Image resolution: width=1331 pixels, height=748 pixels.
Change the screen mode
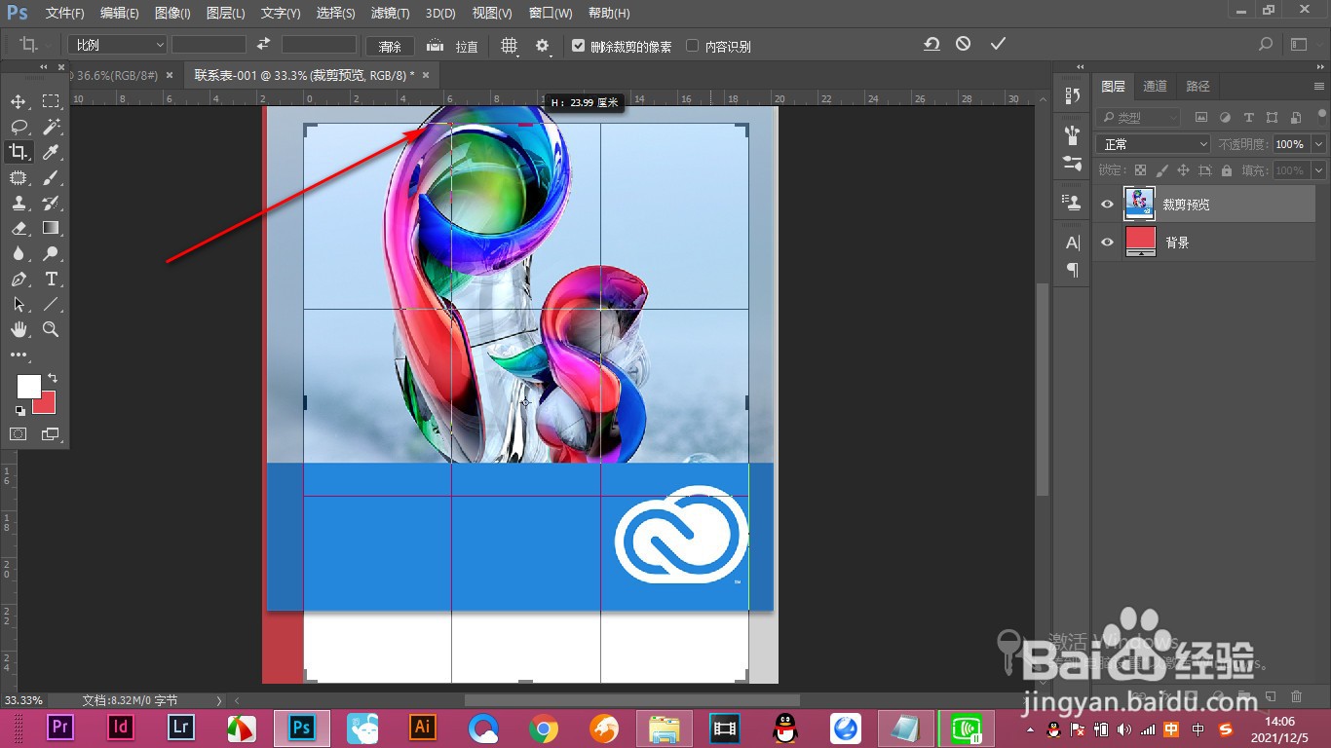click(51, 433)
